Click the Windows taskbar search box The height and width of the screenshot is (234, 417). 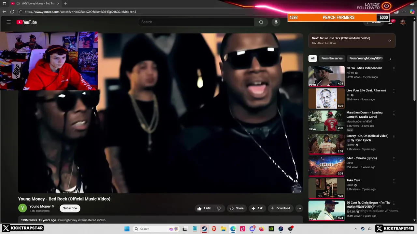click(x=156, y=229)
